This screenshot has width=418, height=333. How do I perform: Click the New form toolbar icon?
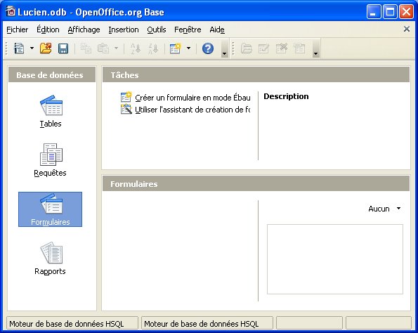[176, 48]
